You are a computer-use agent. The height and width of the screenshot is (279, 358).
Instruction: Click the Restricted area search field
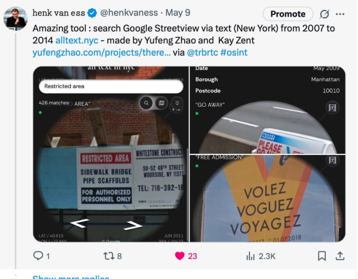[111, 86]
